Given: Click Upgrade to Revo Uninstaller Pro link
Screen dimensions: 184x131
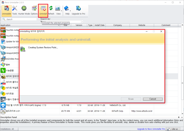Looking at the screenshot, I should 151,129.
